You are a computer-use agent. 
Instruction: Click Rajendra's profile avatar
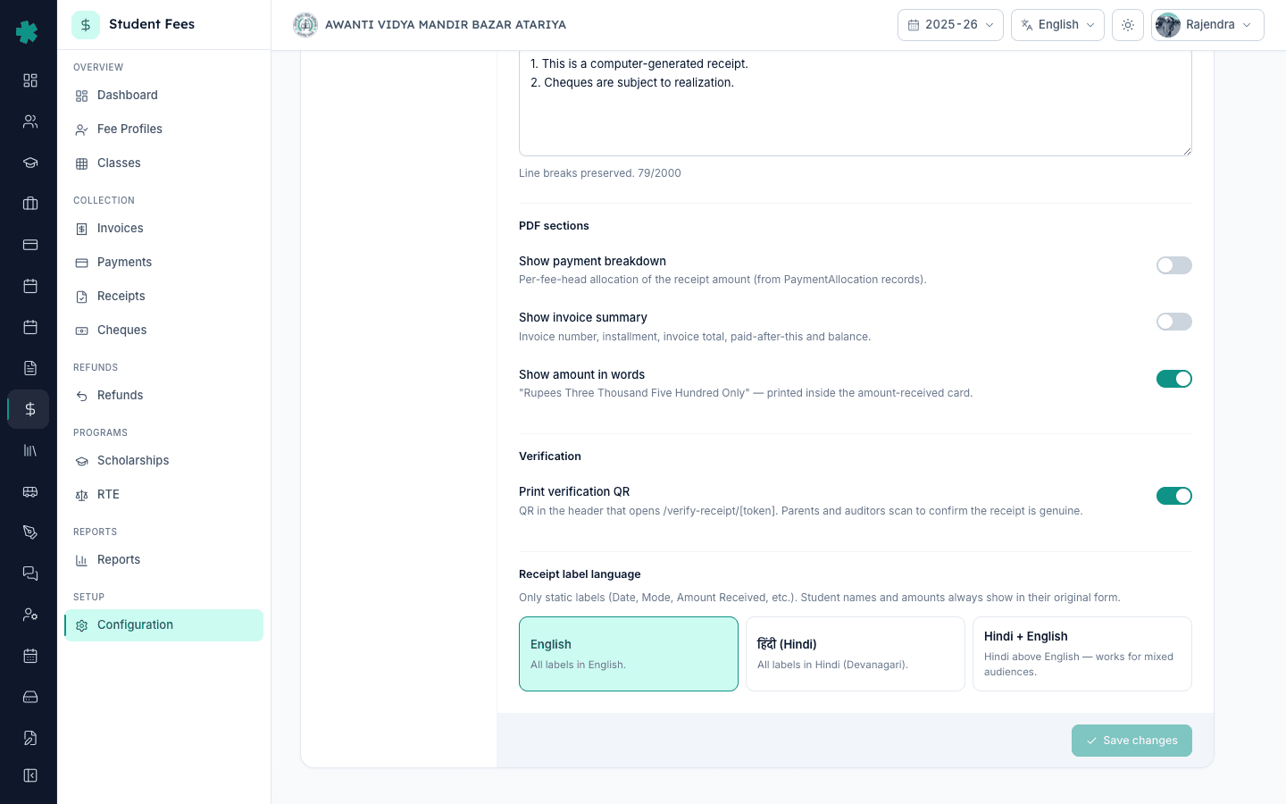click(1168, 25)
